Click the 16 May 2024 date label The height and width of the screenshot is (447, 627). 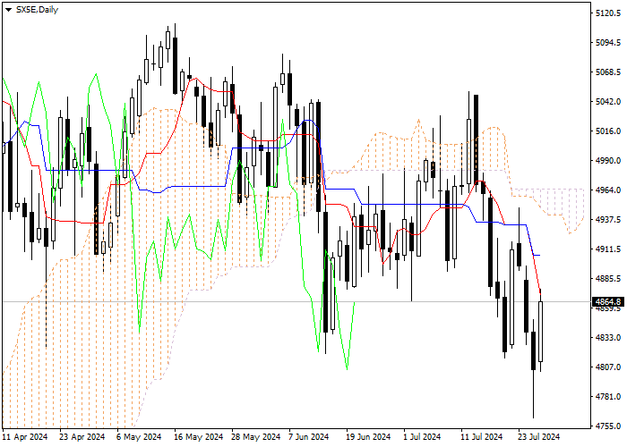click(x=198, y=437)
